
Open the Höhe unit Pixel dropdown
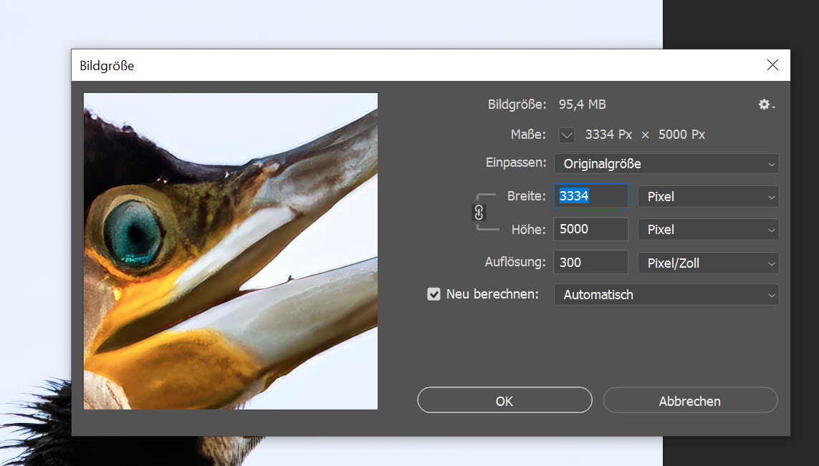click(708, 230)
